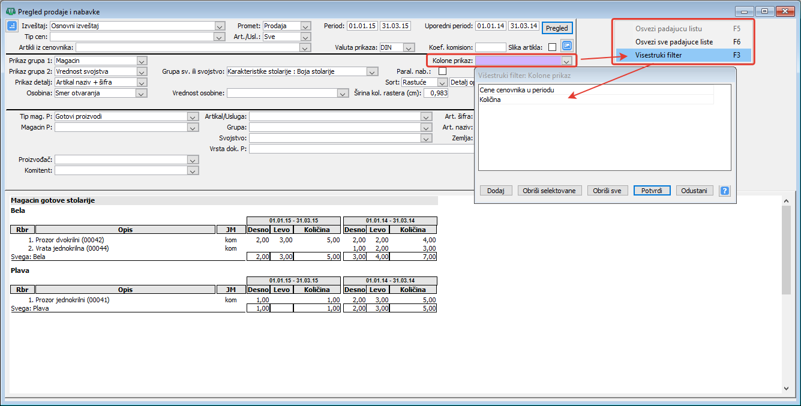The image size is (801, 406).
Task: Toggle the Slika artikla checkbox
Action: (x=552, y=47)
